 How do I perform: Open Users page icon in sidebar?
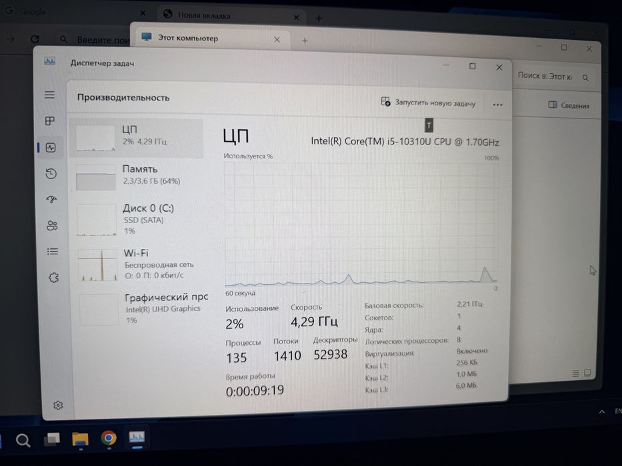[52, 226]
